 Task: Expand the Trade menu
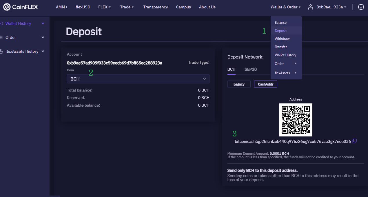click(127, 7)
